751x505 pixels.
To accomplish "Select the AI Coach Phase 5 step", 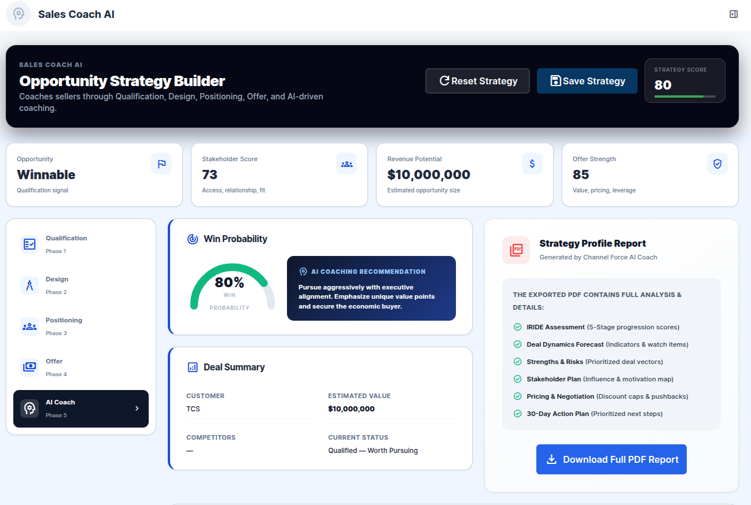I will (81, 409).
